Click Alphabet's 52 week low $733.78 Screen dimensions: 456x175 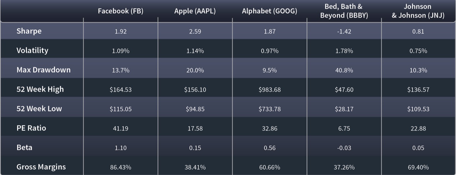[x=269, y=109]
